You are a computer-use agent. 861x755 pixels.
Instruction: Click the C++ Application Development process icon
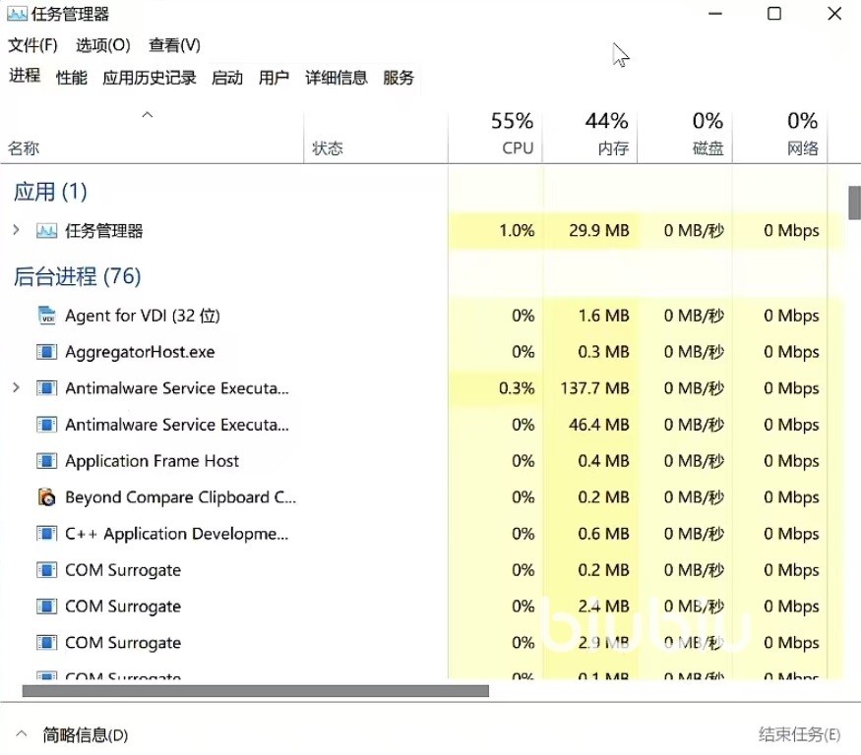pyautogui.click(x=46, y=534)
